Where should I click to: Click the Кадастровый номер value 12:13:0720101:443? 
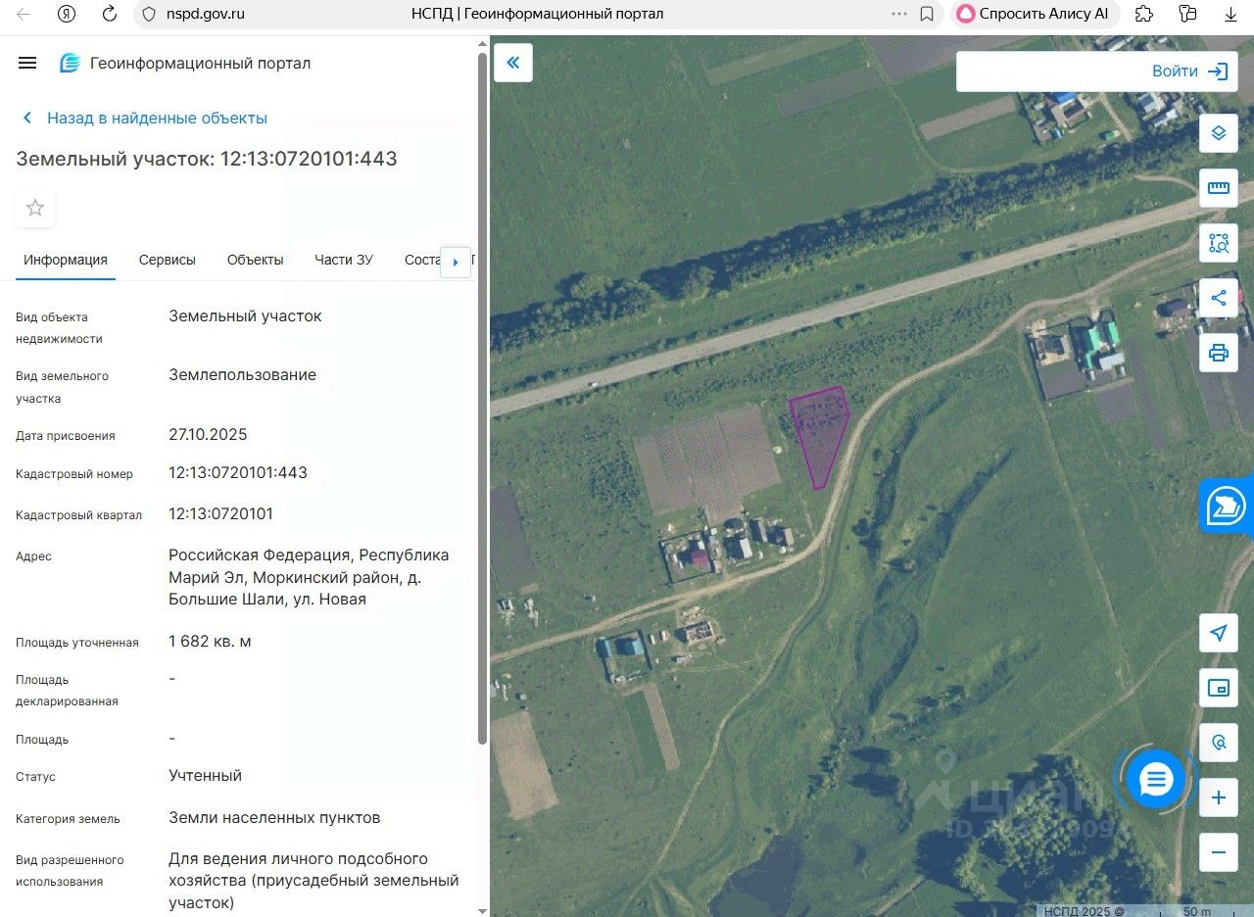click(x=238, y=473)
